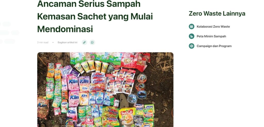Open the sachet waste article photo
Screen dimensions: 264x127
(105, 89)
